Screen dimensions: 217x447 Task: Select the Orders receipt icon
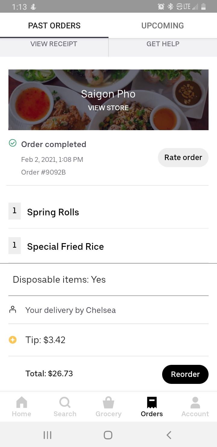pyautogui.click(x=152, y=403)
